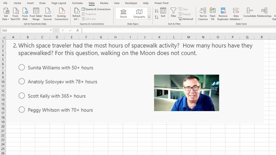Click Flash Fill
Screen dimensions: 276x155
pos(213,14)
